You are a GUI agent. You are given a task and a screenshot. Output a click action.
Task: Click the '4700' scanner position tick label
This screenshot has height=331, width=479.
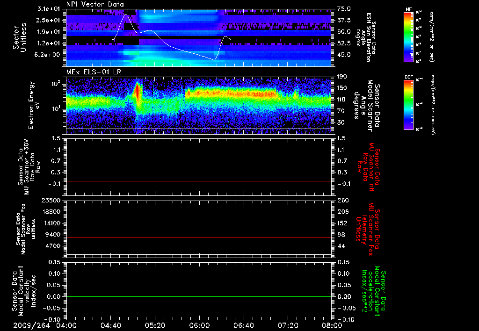coord(53,246)
